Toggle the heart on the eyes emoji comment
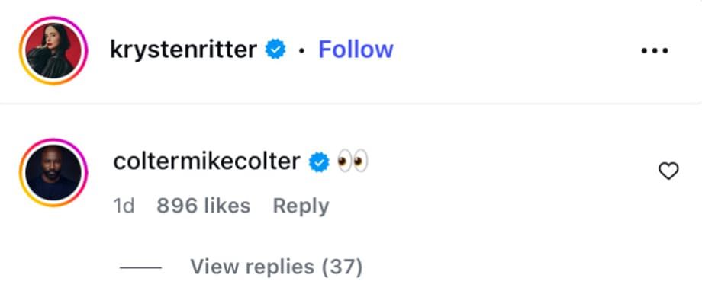This screenshot has height=307, width=702. (x=668, y=172)
